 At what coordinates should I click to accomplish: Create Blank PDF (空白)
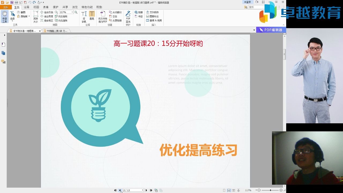(x=113, y=16)
